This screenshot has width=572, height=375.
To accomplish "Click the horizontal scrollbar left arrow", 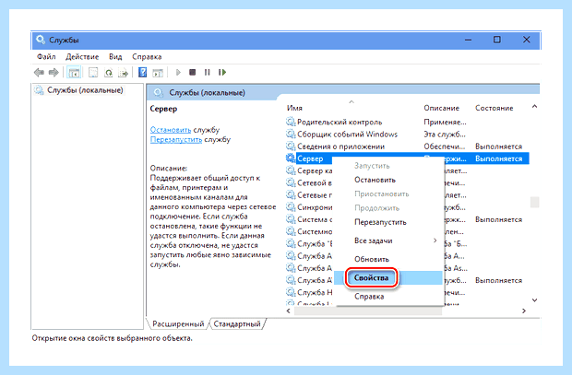I will [289, 311].
